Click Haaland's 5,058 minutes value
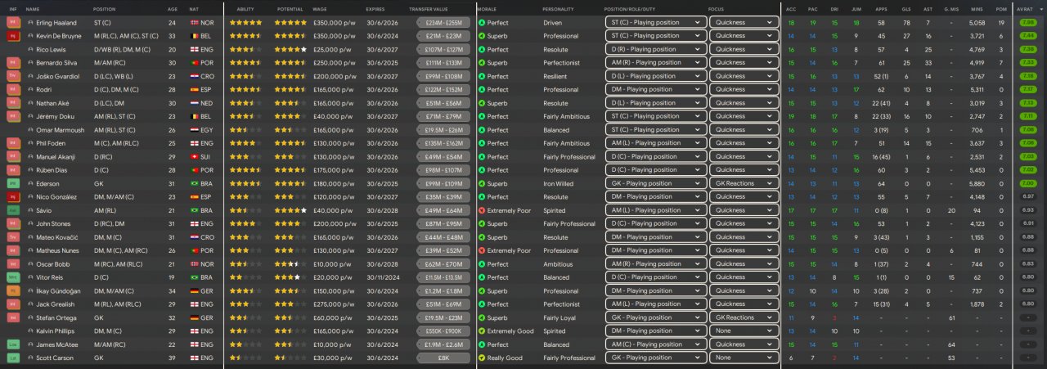Screen dimensions: 1047x369 pos(976,23)
